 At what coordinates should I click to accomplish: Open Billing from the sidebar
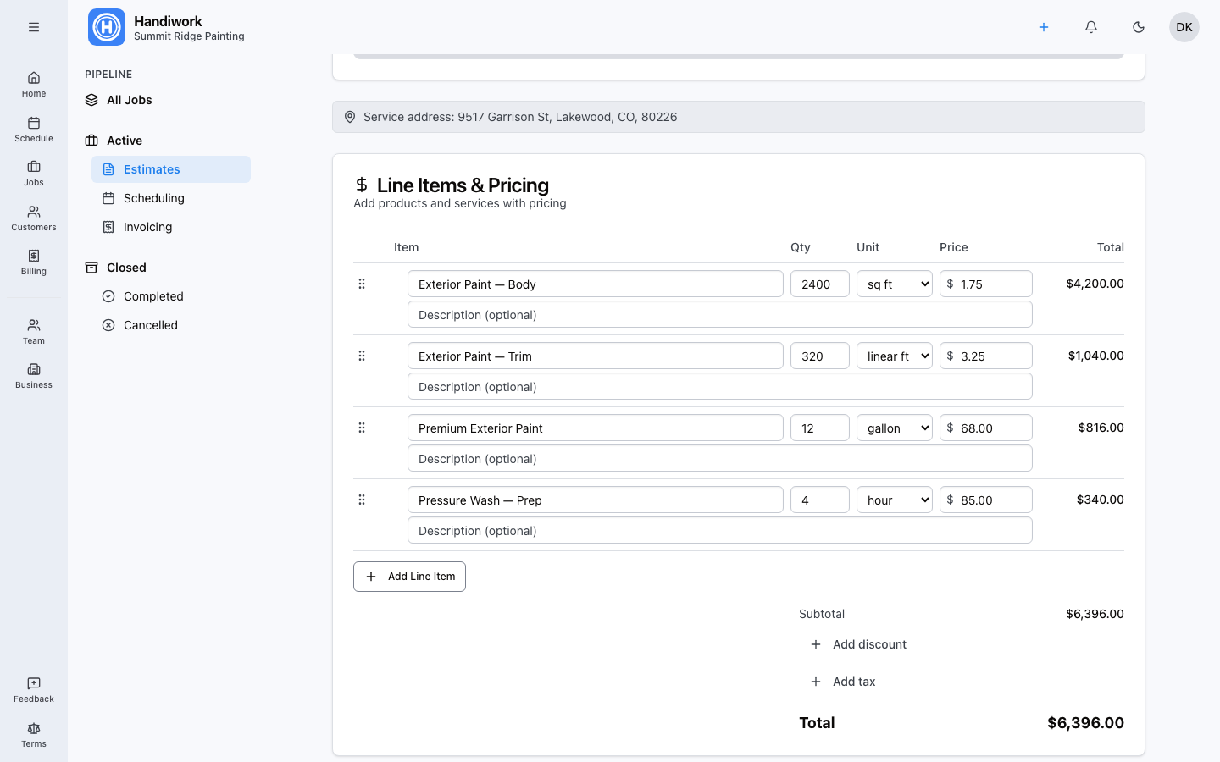coord(34,262)
